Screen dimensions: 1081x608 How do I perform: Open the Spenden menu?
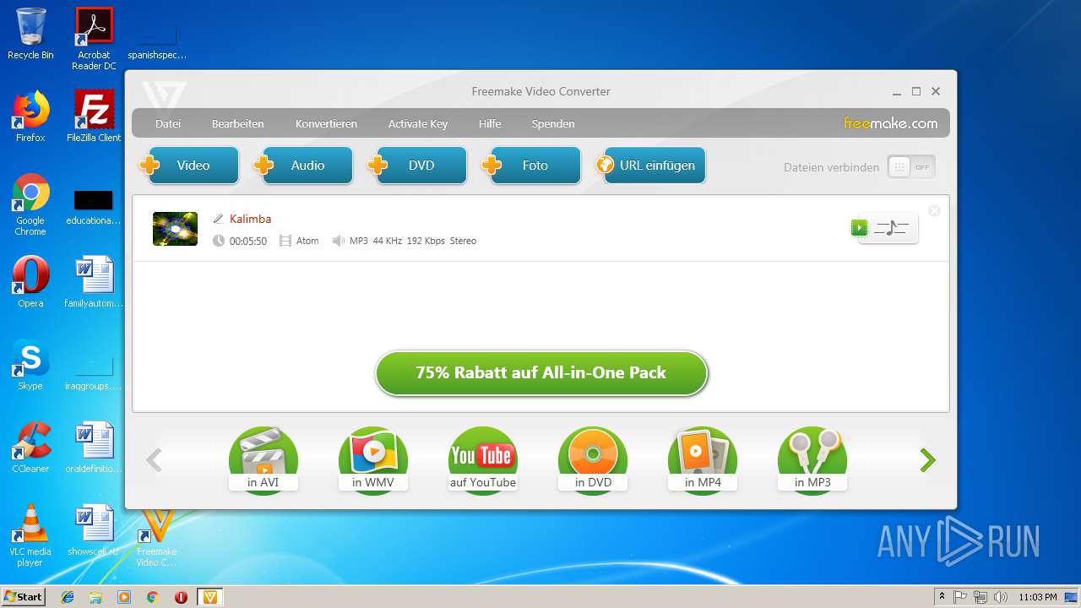553,123
